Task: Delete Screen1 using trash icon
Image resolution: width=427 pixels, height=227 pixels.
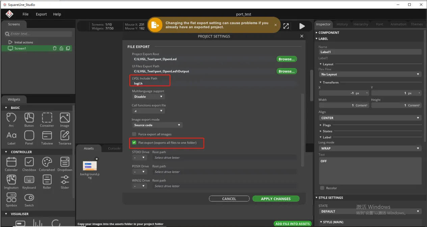Action: point(55,48)
